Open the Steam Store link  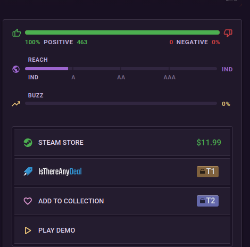point(122,143)
